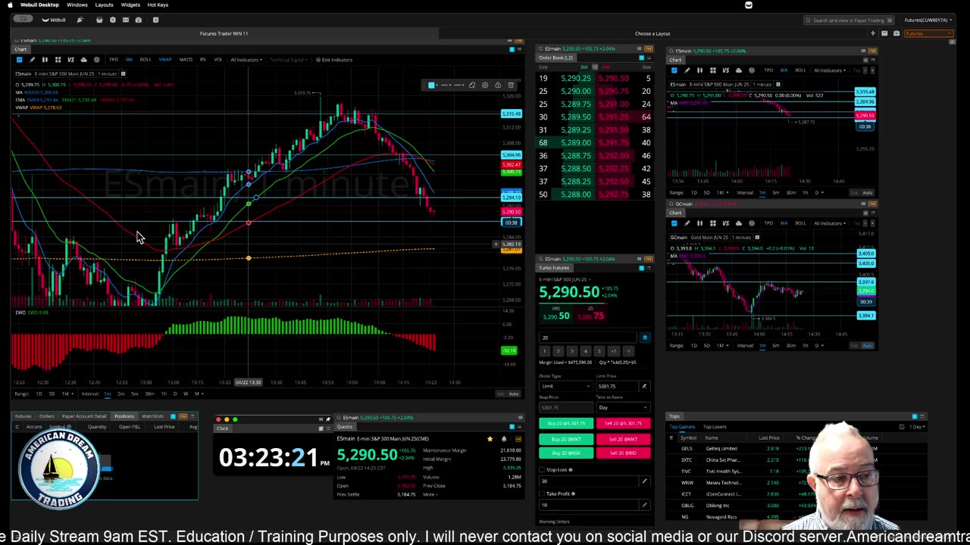The image size is (970, 545).
Task: Click the pin icon on Clock window
Action: click(328, 419)
